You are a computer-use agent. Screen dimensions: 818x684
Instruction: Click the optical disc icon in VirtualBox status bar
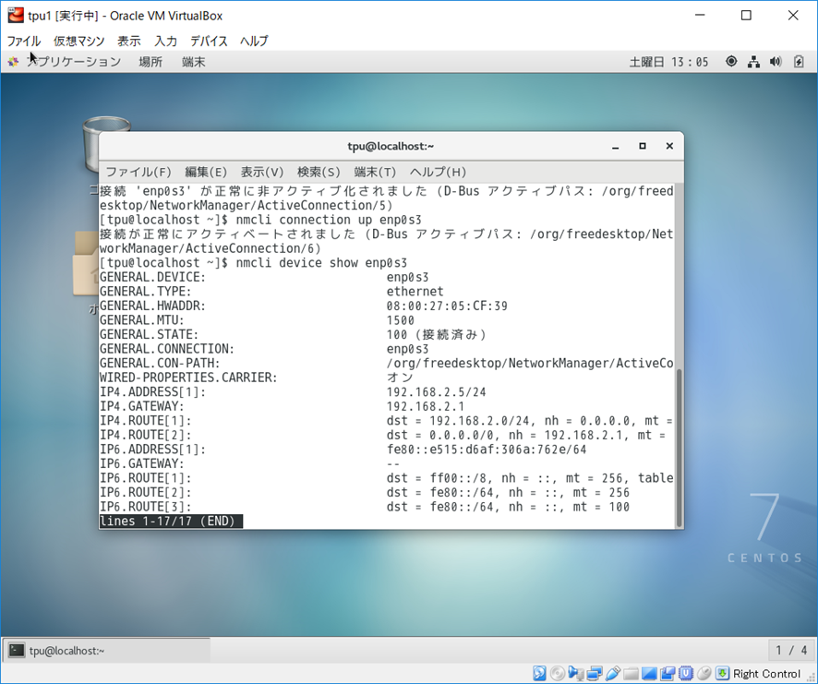coord(557,674)
